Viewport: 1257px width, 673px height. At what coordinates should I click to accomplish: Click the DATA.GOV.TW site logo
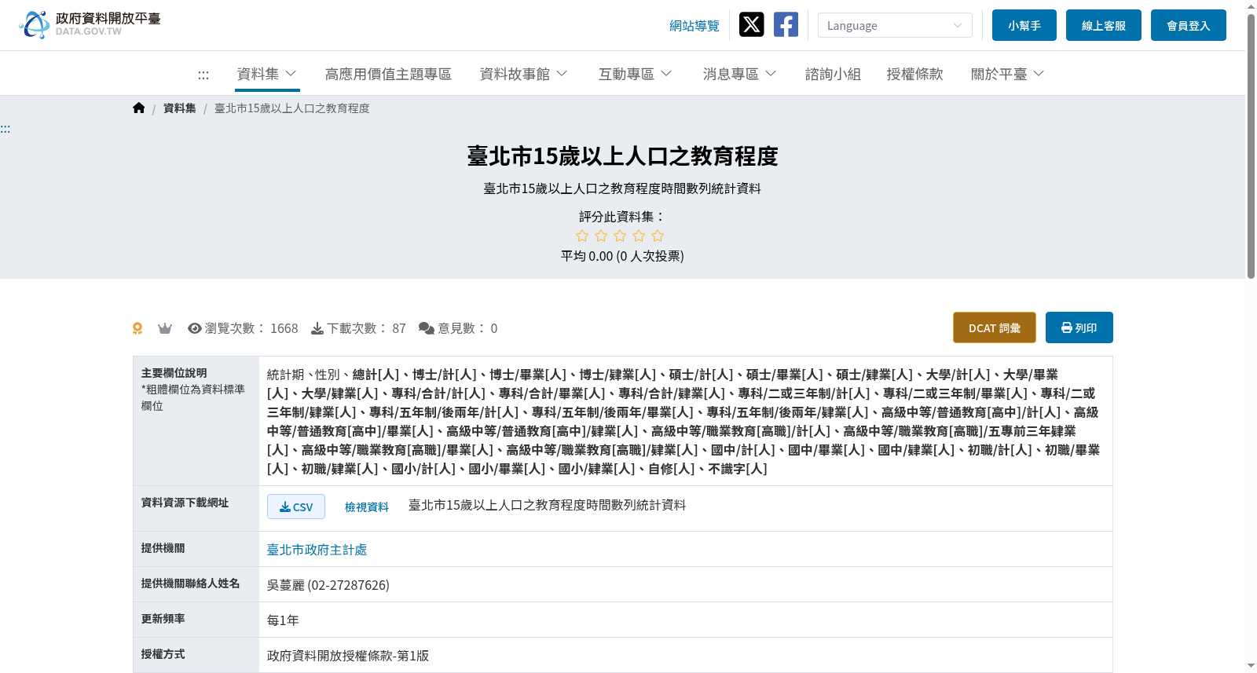click(x=90, y=24)
